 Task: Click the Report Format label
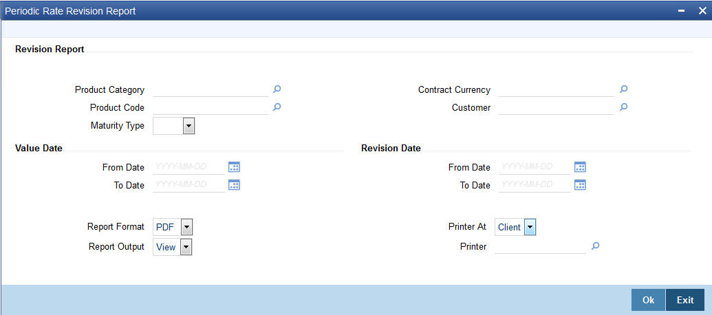[x=116, y=226]
